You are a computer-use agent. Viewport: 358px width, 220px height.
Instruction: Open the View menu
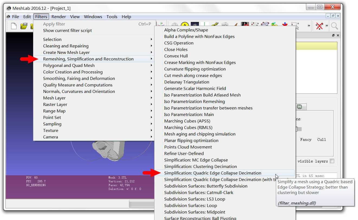75,17
